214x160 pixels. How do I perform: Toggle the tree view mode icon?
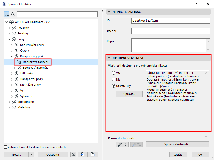click(6, 14)
